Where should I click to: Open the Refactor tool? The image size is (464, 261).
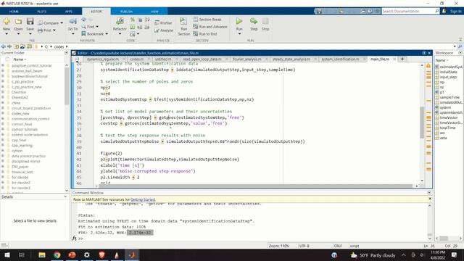click(120, 21)
